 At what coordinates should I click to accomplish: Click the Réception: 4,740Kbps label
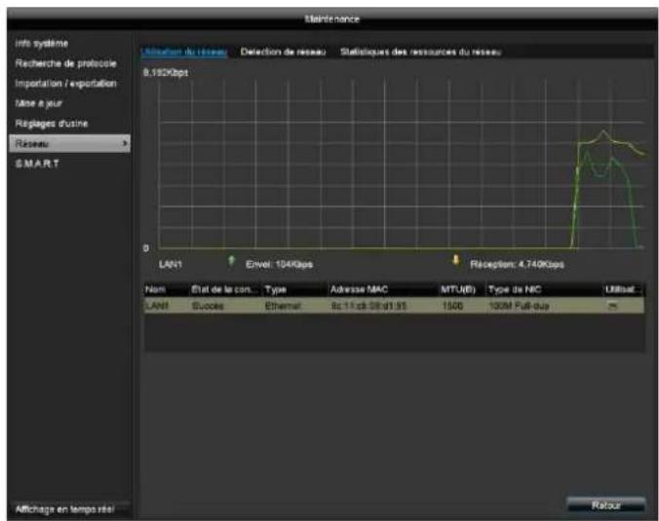517,265
